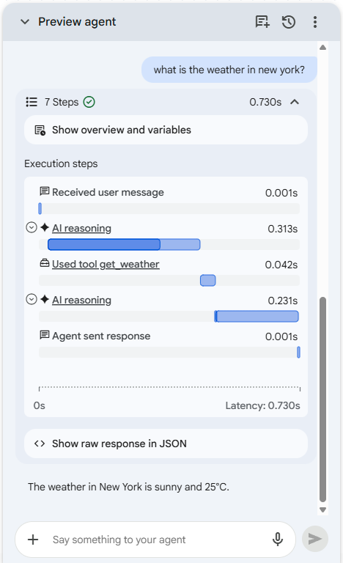Show overview and variables
The image size is (343, 563).
[166, 130]
